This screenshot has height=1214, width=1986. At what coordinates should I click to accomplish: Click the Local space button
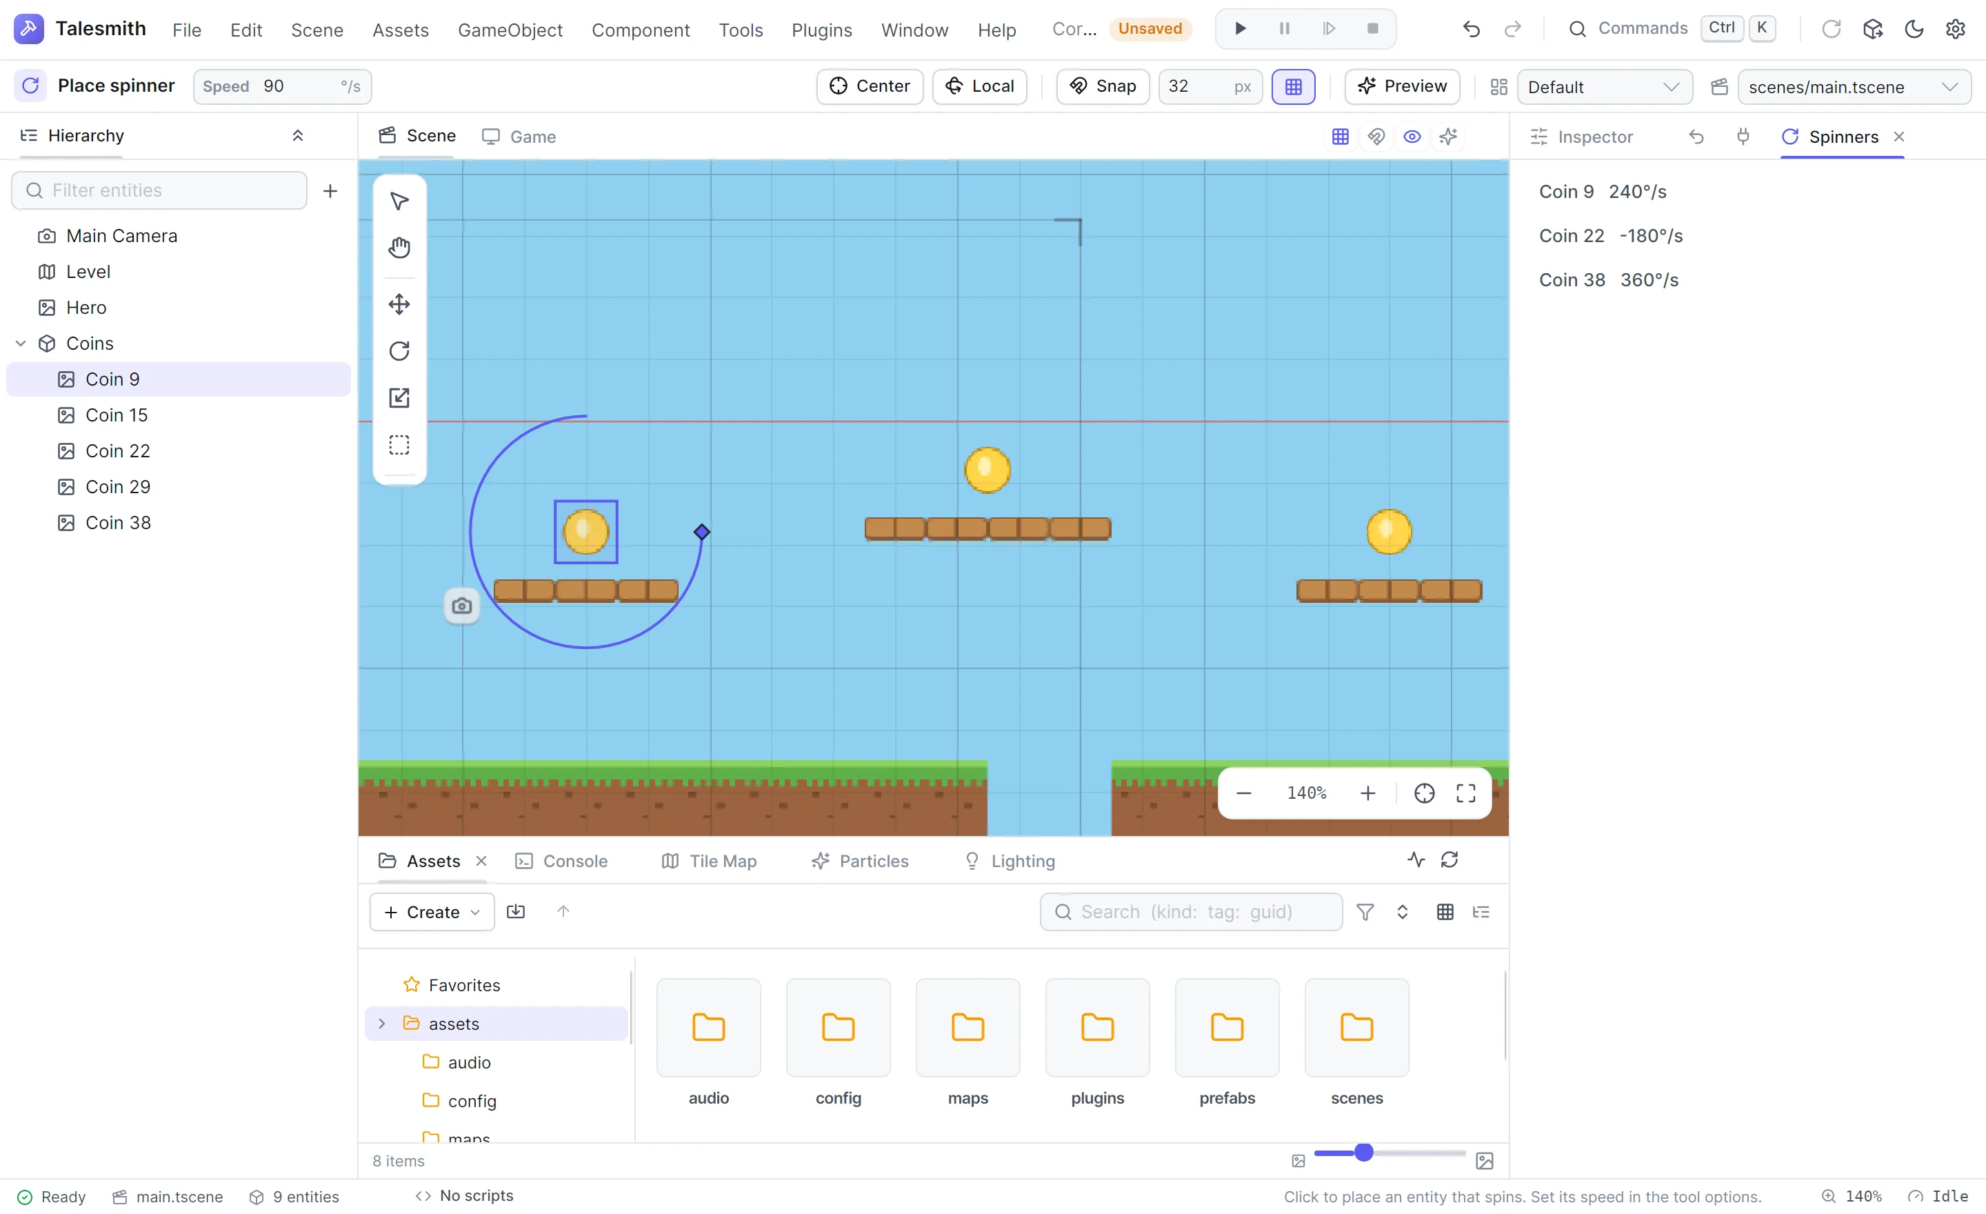[x=979, y=86]
